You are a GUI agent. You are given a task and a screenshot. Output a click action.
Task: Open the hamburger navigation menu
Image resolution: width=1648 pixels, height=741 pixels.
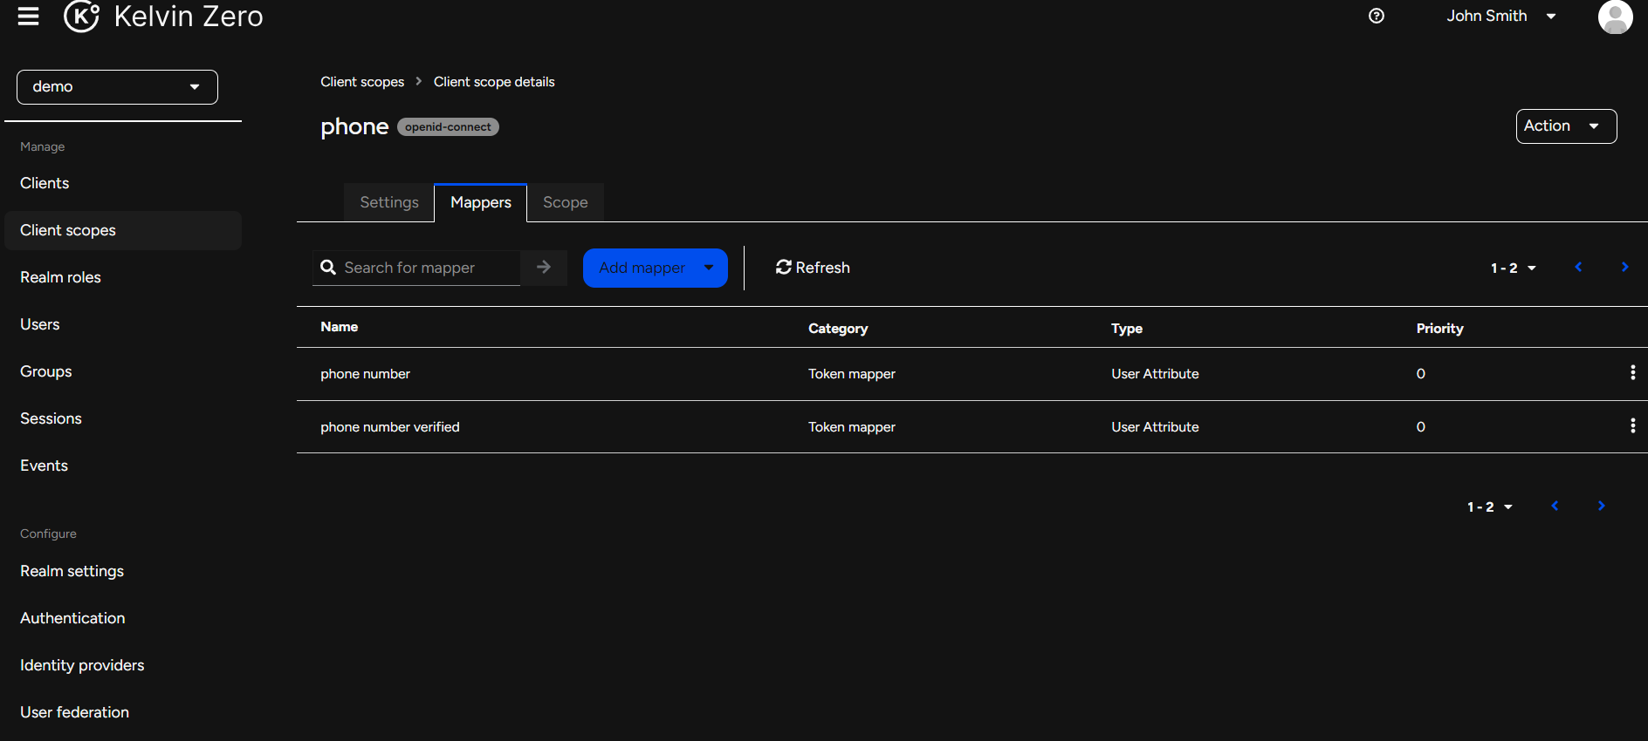29,17
